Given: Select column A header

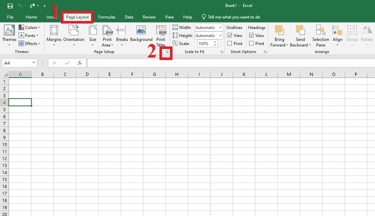Looking at the screenshot, I should pos(20,74).
